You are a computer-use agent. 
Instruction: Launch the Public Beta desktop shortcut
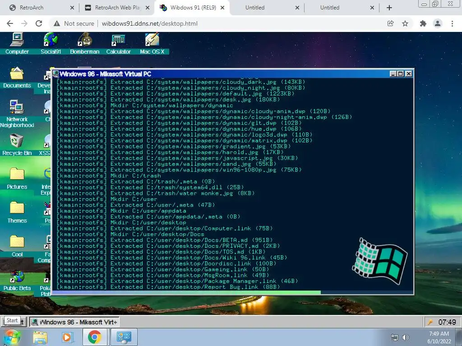point(17,280)
